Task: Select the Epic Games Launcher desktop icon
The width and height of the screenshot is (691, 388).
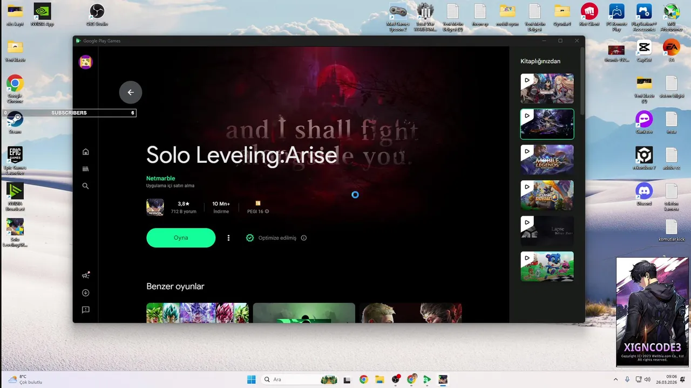Action: 15,161
